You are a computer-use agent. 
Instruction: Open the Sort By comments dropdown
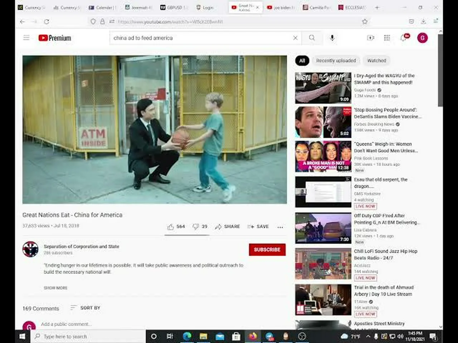[x=85, y=308]
